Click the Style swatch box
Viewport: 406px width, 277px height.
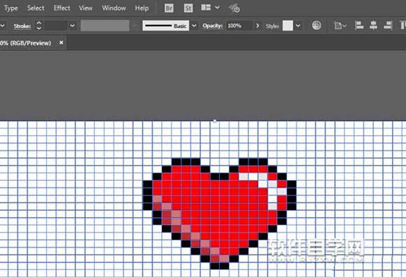[x=287, y=26]
